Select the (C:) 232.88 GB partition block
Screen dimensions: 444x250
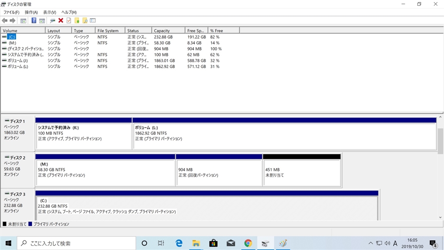pos(207,205)
